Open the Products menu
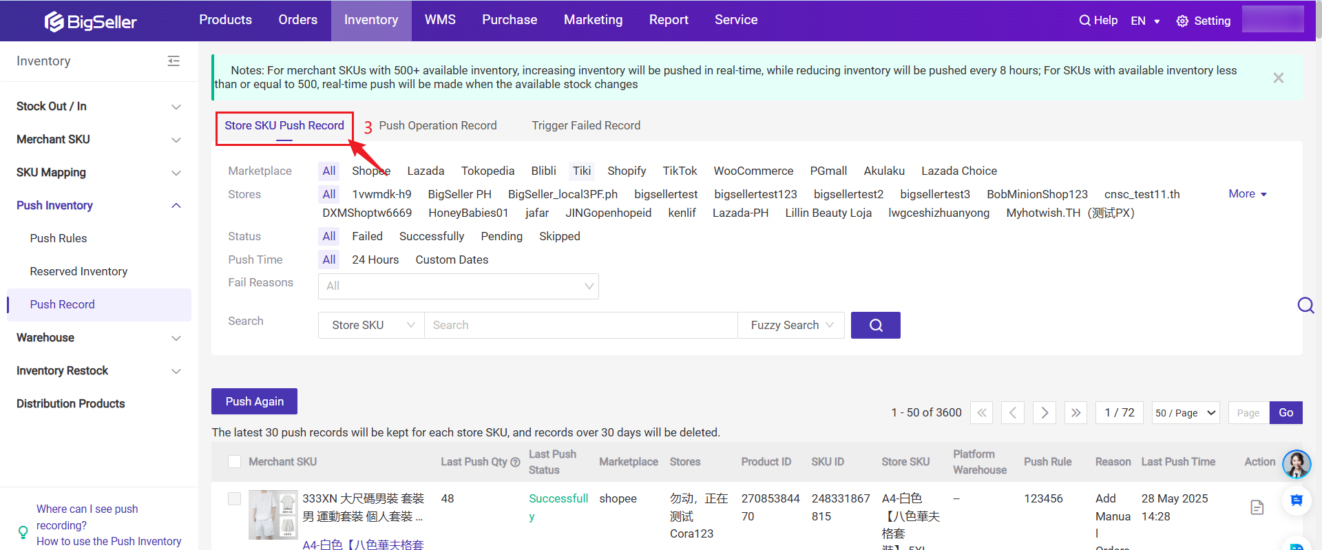 226,20
